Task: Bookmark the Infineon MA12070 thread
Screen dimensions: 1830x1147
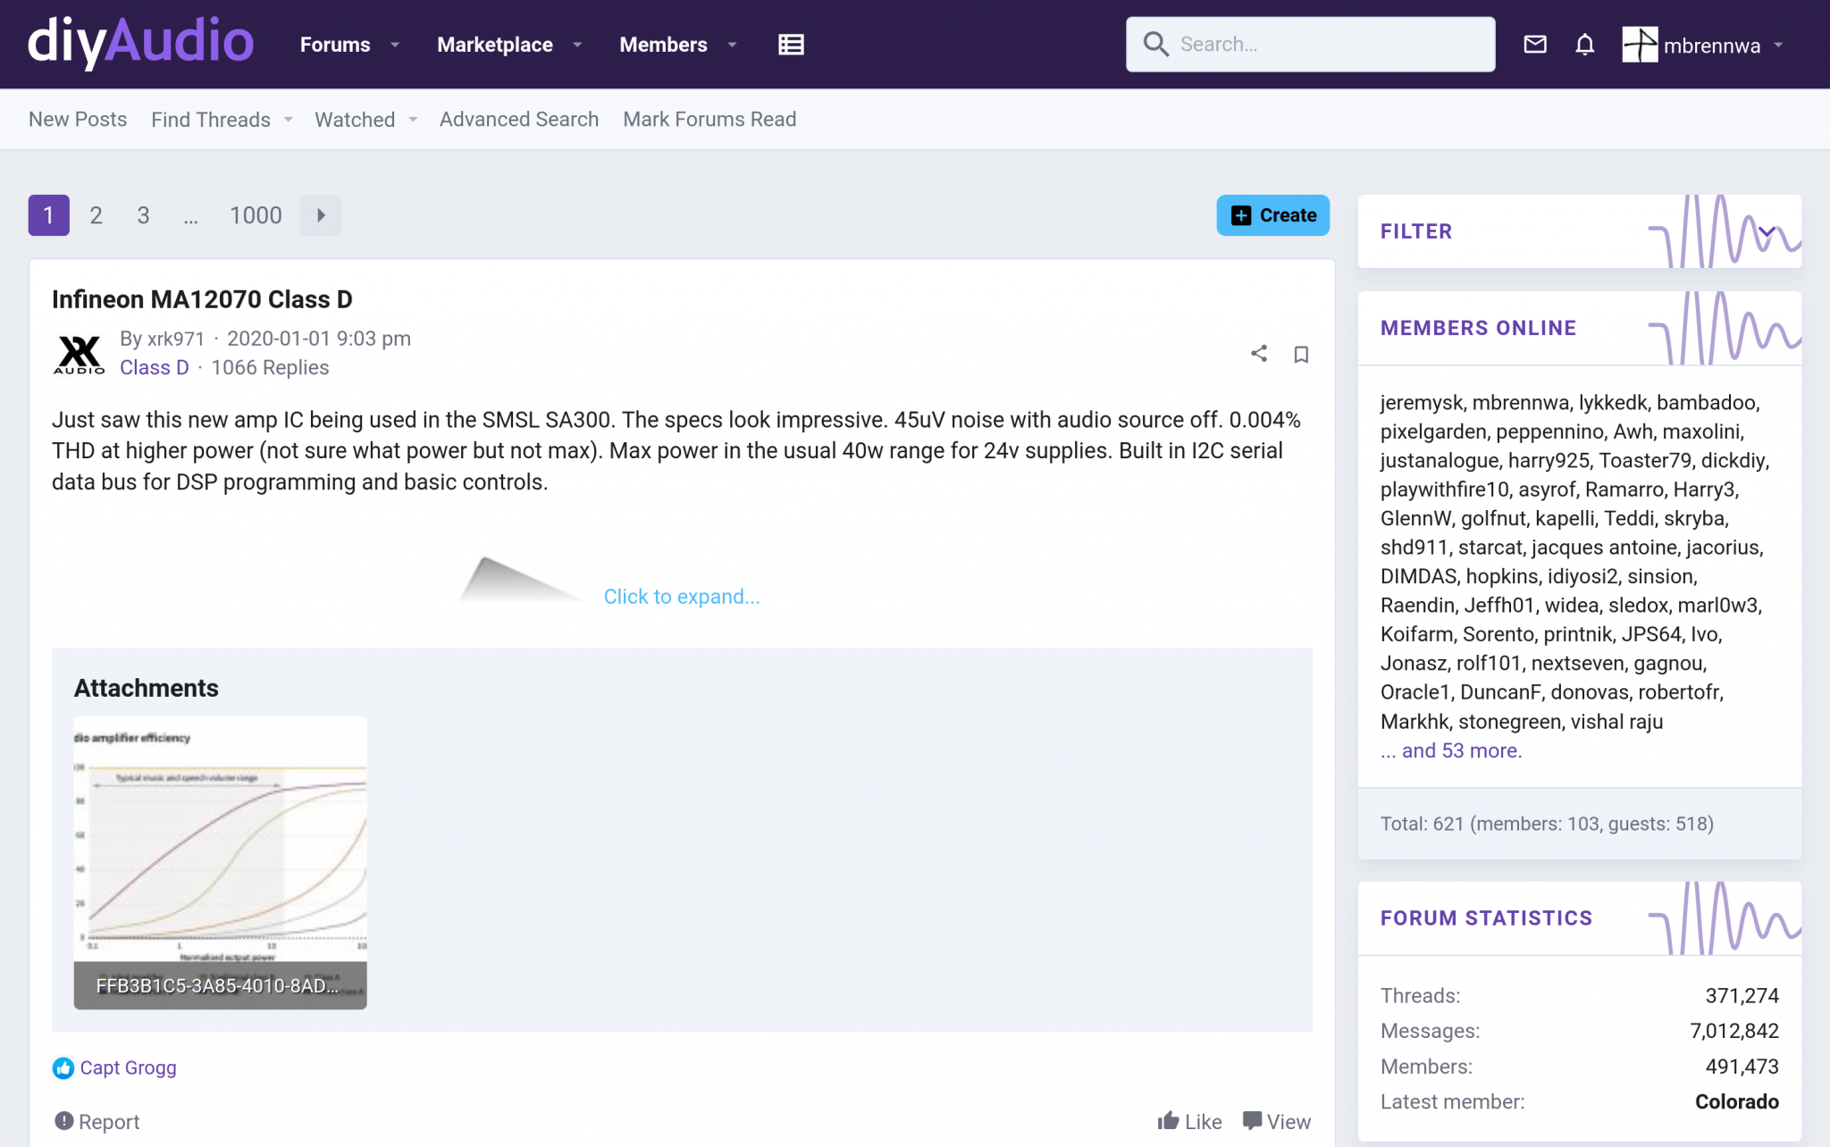Action: coord(1301,355)
